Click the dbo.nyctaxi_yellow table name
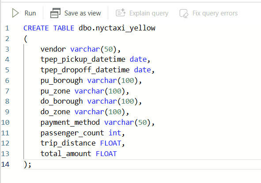The width and height of the screenshot is (261, 183). 117,28
